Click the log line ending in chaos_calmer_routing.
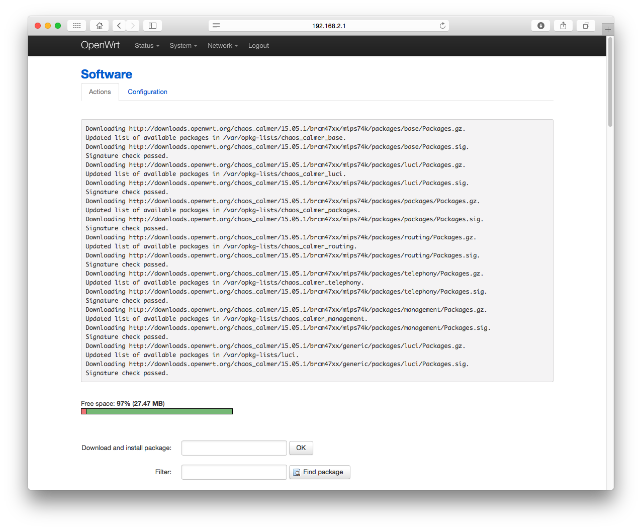Viewport: 642px width, 530px height. click(x=221, y=246)
